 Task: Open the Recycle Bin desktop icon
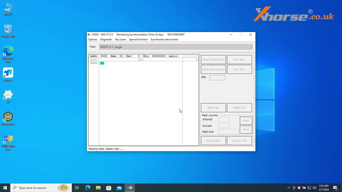pyautogui.click(x=8, y=31)
